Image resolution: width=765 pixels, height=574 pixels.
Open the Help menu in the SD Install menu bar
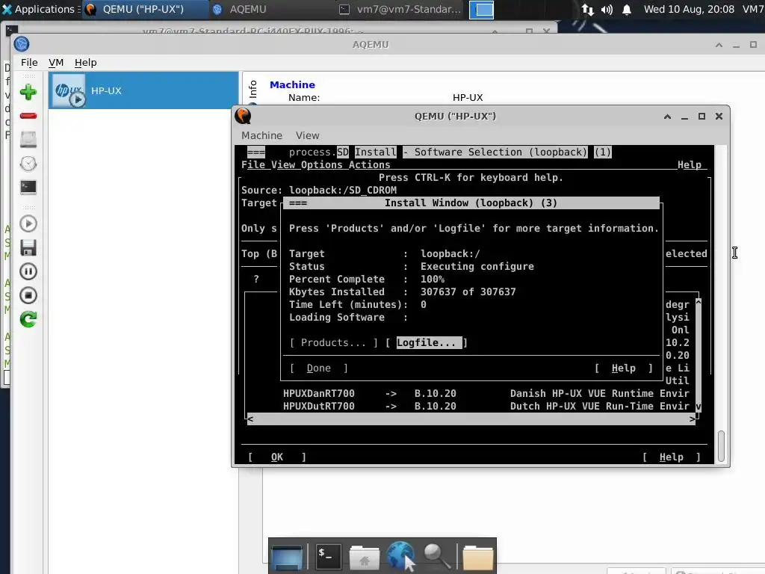690,165
